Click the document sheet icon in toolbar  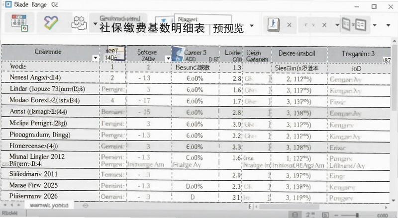273,25
